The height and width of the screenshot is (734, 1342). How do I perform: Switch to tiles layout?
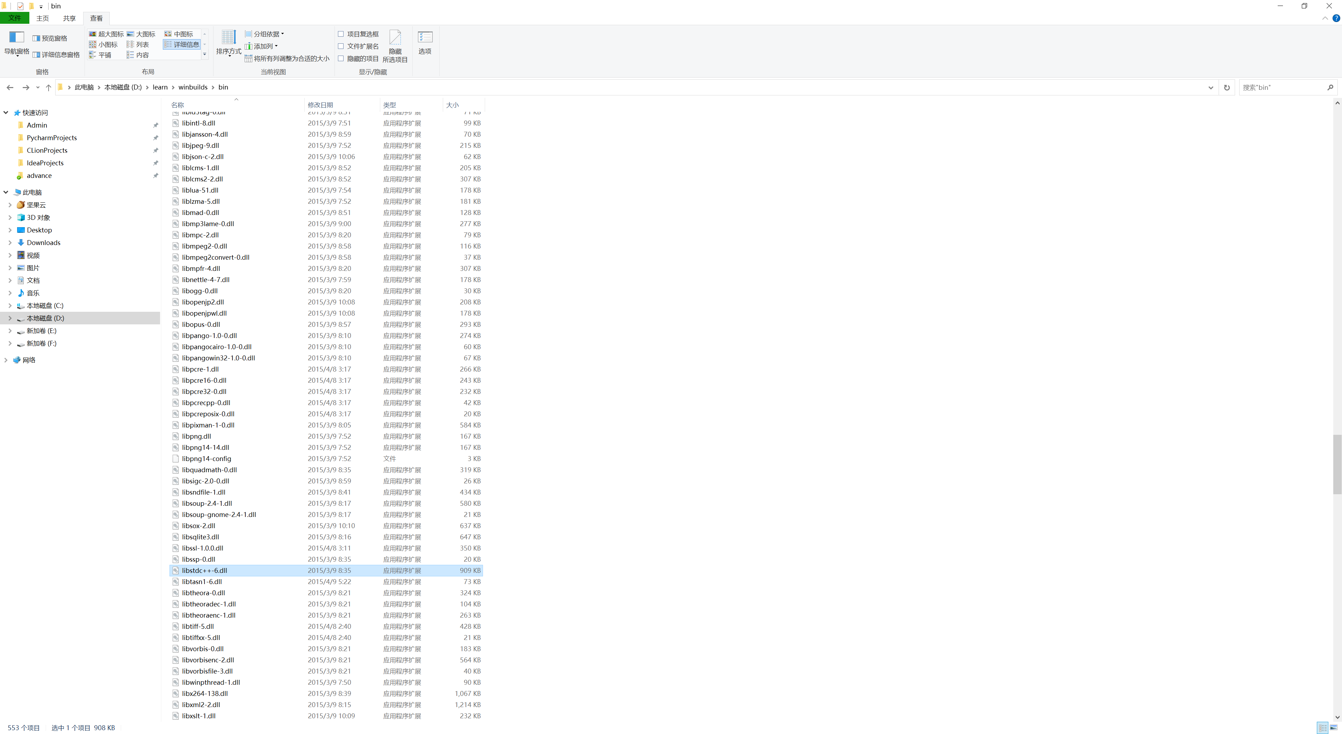pos(100,55)
